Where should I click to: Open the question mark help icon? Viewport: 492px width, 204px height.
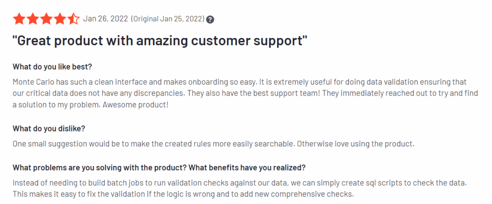(x=210, y=19)
